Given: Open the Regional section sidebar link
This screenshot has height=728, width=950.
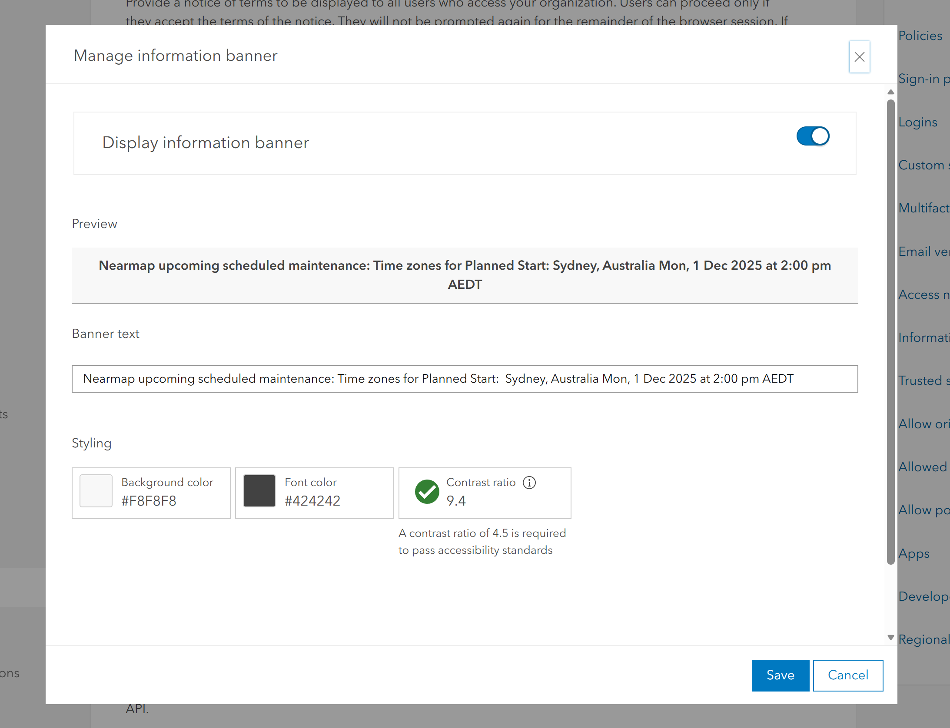Looking at the screenshot, I should point(924,640).
